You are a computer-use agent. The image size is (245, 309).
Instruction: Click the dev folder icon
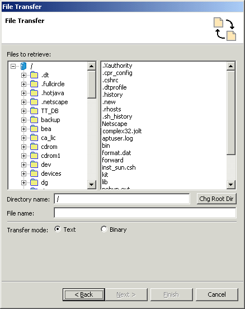34,165
